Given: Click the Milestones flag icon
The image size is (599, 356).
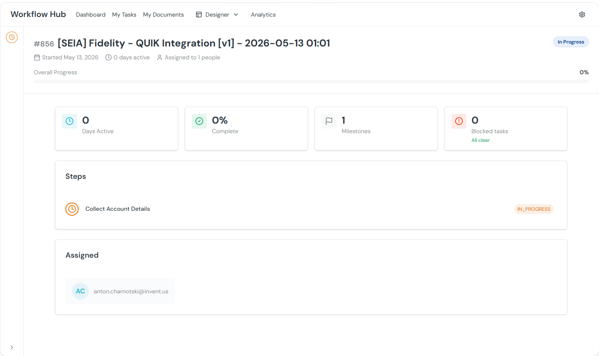Looking at the screenshot, I should pyautogui.click(x=329, y=121).
